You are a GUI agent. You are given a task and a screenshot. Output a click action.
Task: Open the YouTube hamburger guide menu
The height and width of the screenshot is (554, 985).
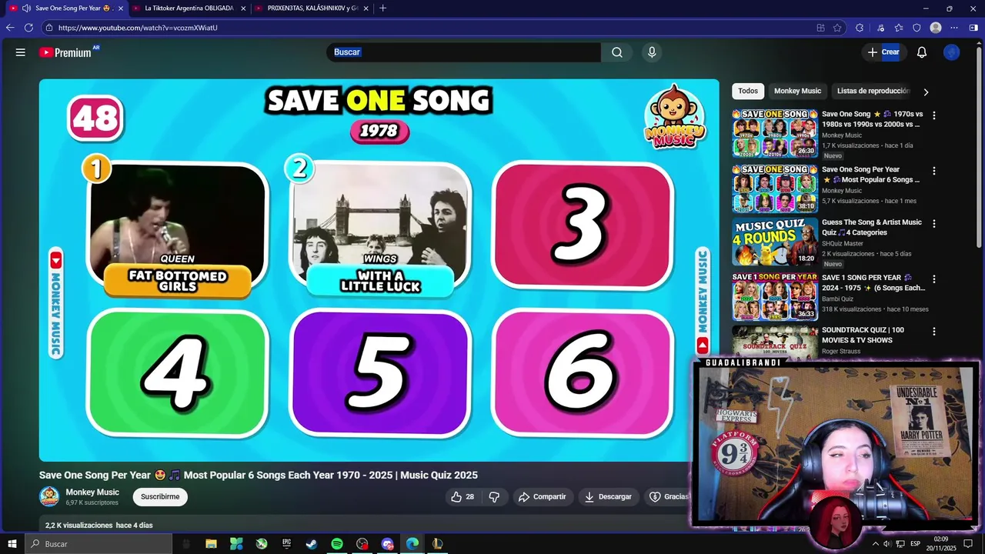(21, 52)
